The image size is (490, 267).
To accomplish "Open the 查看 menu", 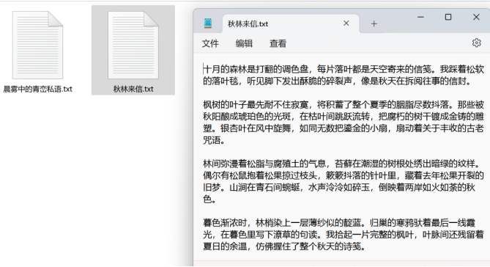I will point(278,43).
